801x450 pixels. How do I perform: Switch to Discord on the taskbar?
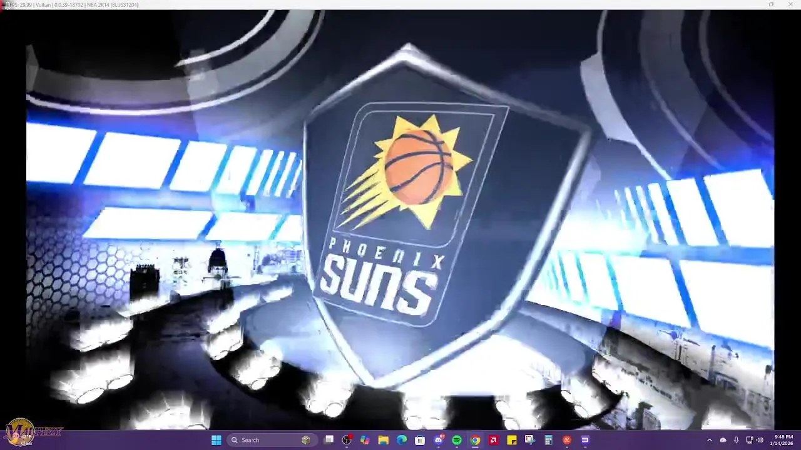tap(439, 440)
